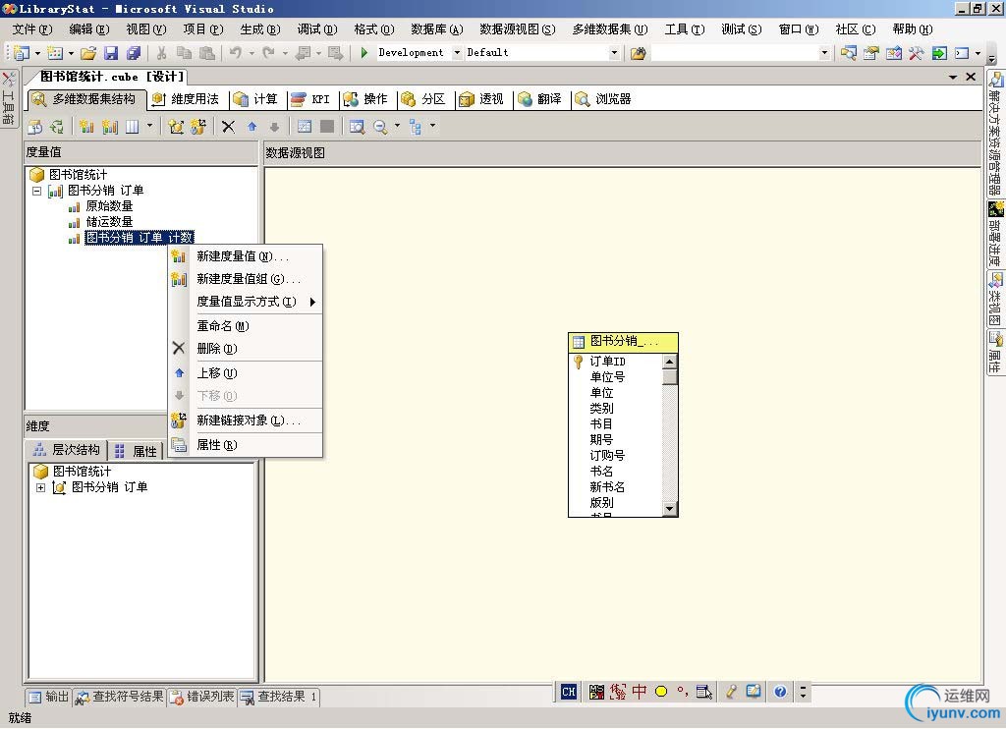
Task: Click the Save All icon
Action: point(134,53)
